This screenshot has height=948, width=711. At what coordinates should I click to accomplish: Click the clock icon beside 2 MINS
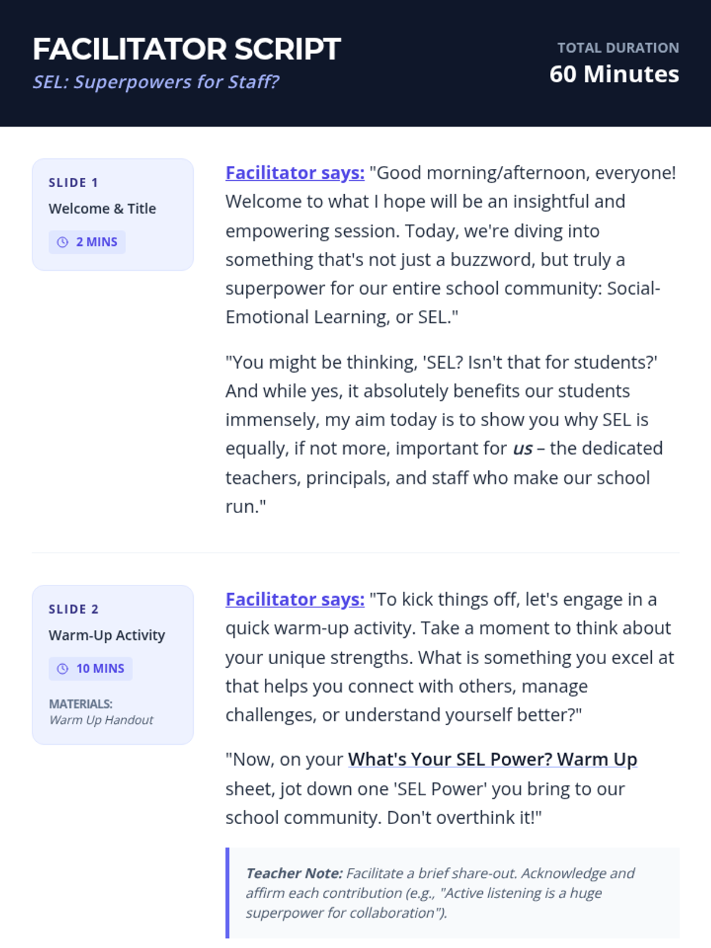click(62, 242)
